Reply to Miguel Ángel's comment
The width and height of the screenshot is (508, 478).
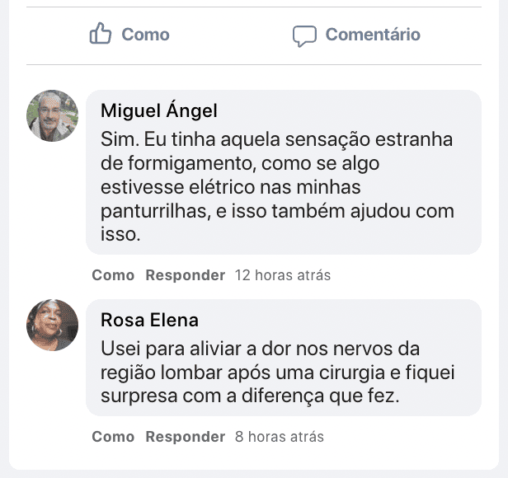click(185, 275)
